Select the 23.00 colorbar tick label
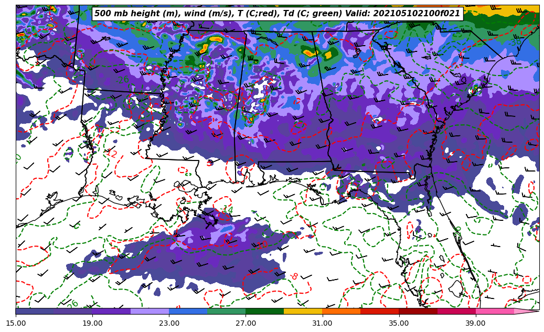Image resolution: width=544 pixels, height=332 pixels. 169,323
